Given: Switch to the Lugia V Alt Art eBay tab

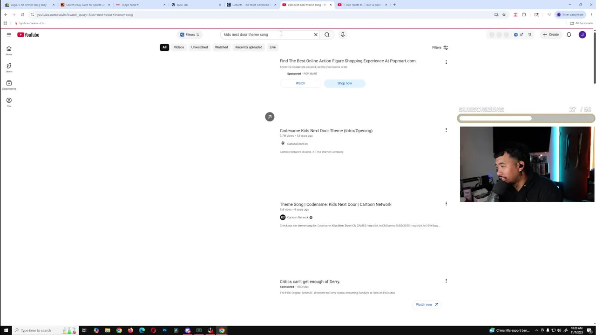Looking at the screenshot, I should coord(29,5).
